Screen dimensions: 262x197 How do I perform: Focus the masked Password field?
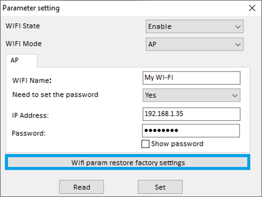(x=191, y=131)
